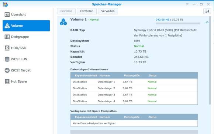Click the blue Volume 1 cubes icon

click(x=63, y=22)
